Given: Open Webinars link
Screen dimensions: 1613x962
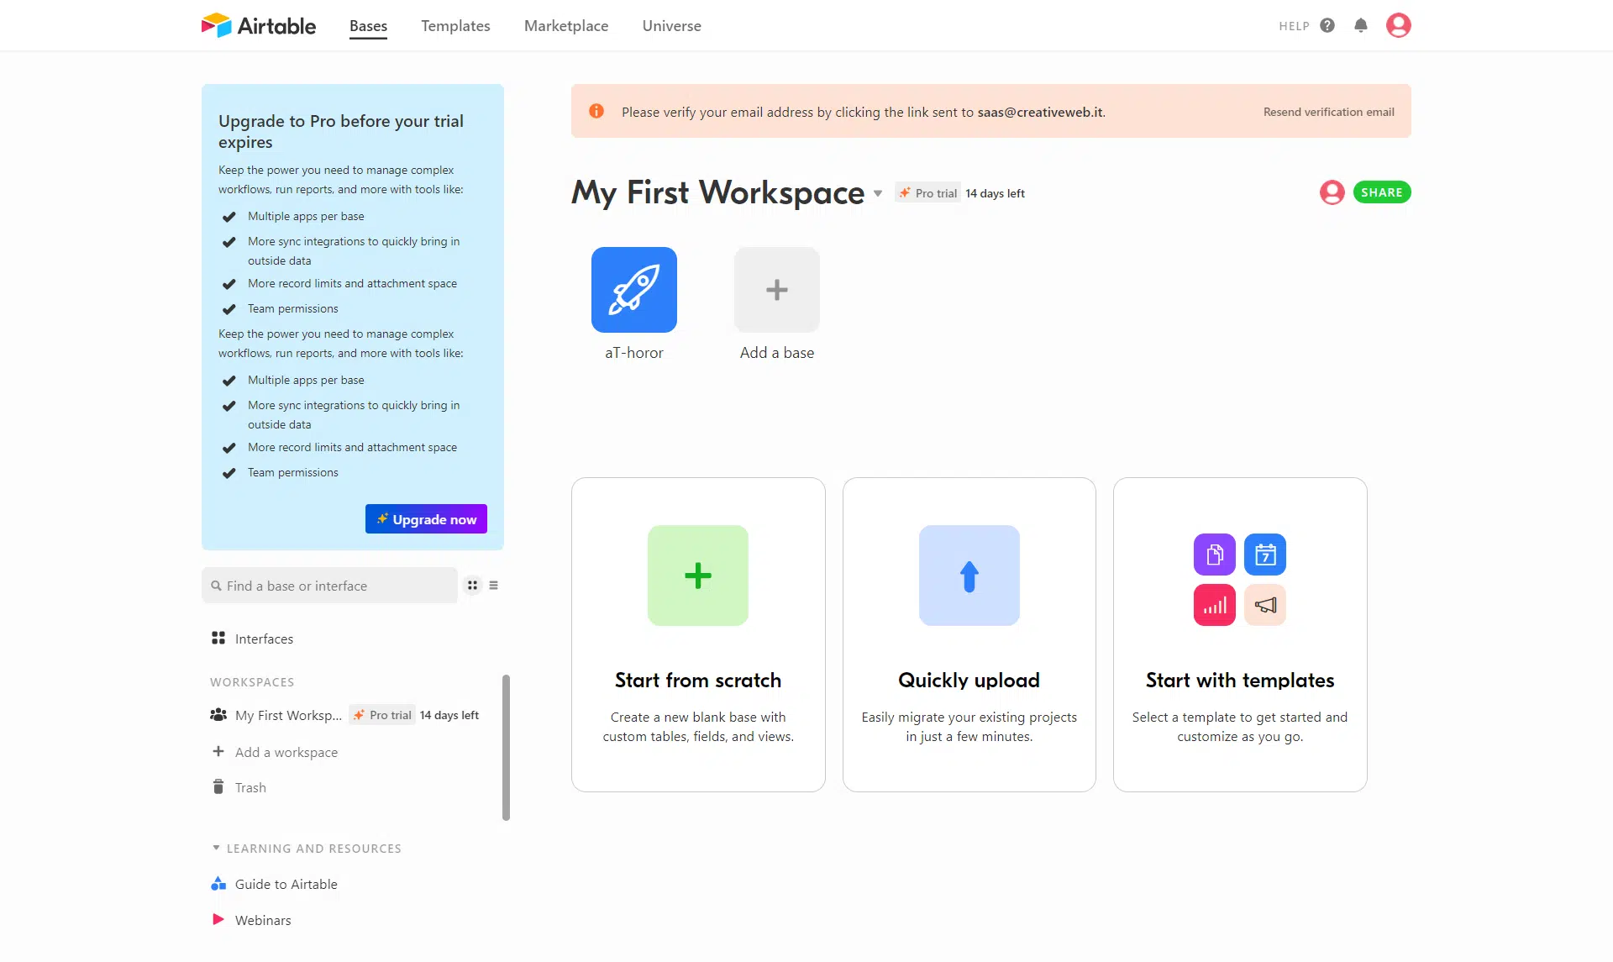Looking at the screenshot, I should (263, 920).
